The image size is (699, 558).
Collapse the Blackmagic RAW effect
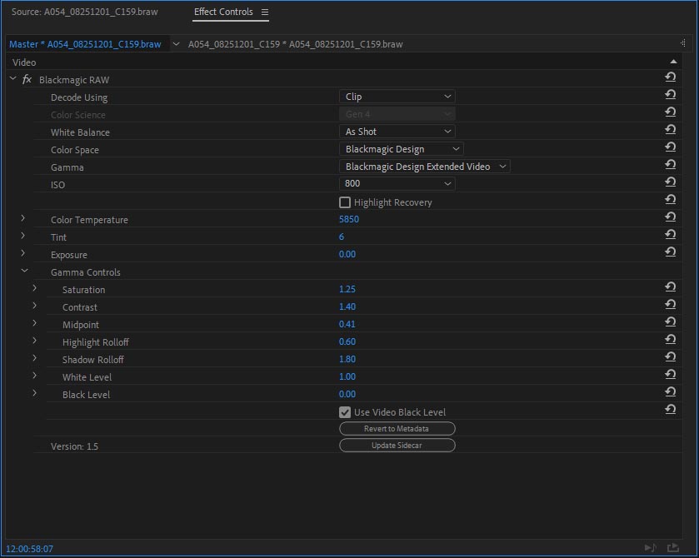coord(13,79)
